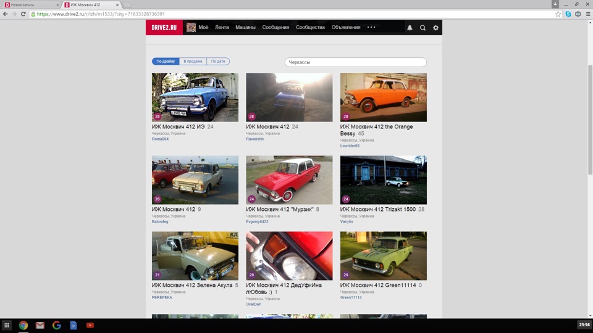This screenshot has height=333, width=593.
Task: Open the browser extension next to Skype
Action: [x=578, y=14]
